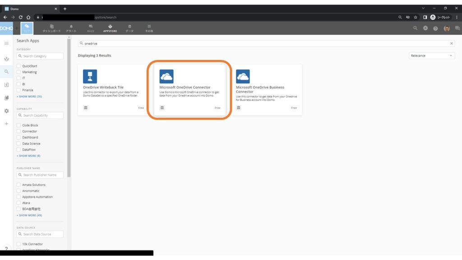Check the Marketing category box

pos(18,72)
